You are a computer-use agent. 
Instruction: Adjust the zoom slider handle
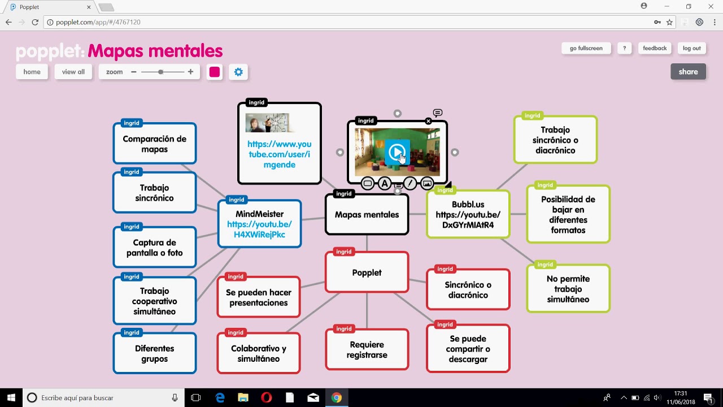click(x=161, y=72)
